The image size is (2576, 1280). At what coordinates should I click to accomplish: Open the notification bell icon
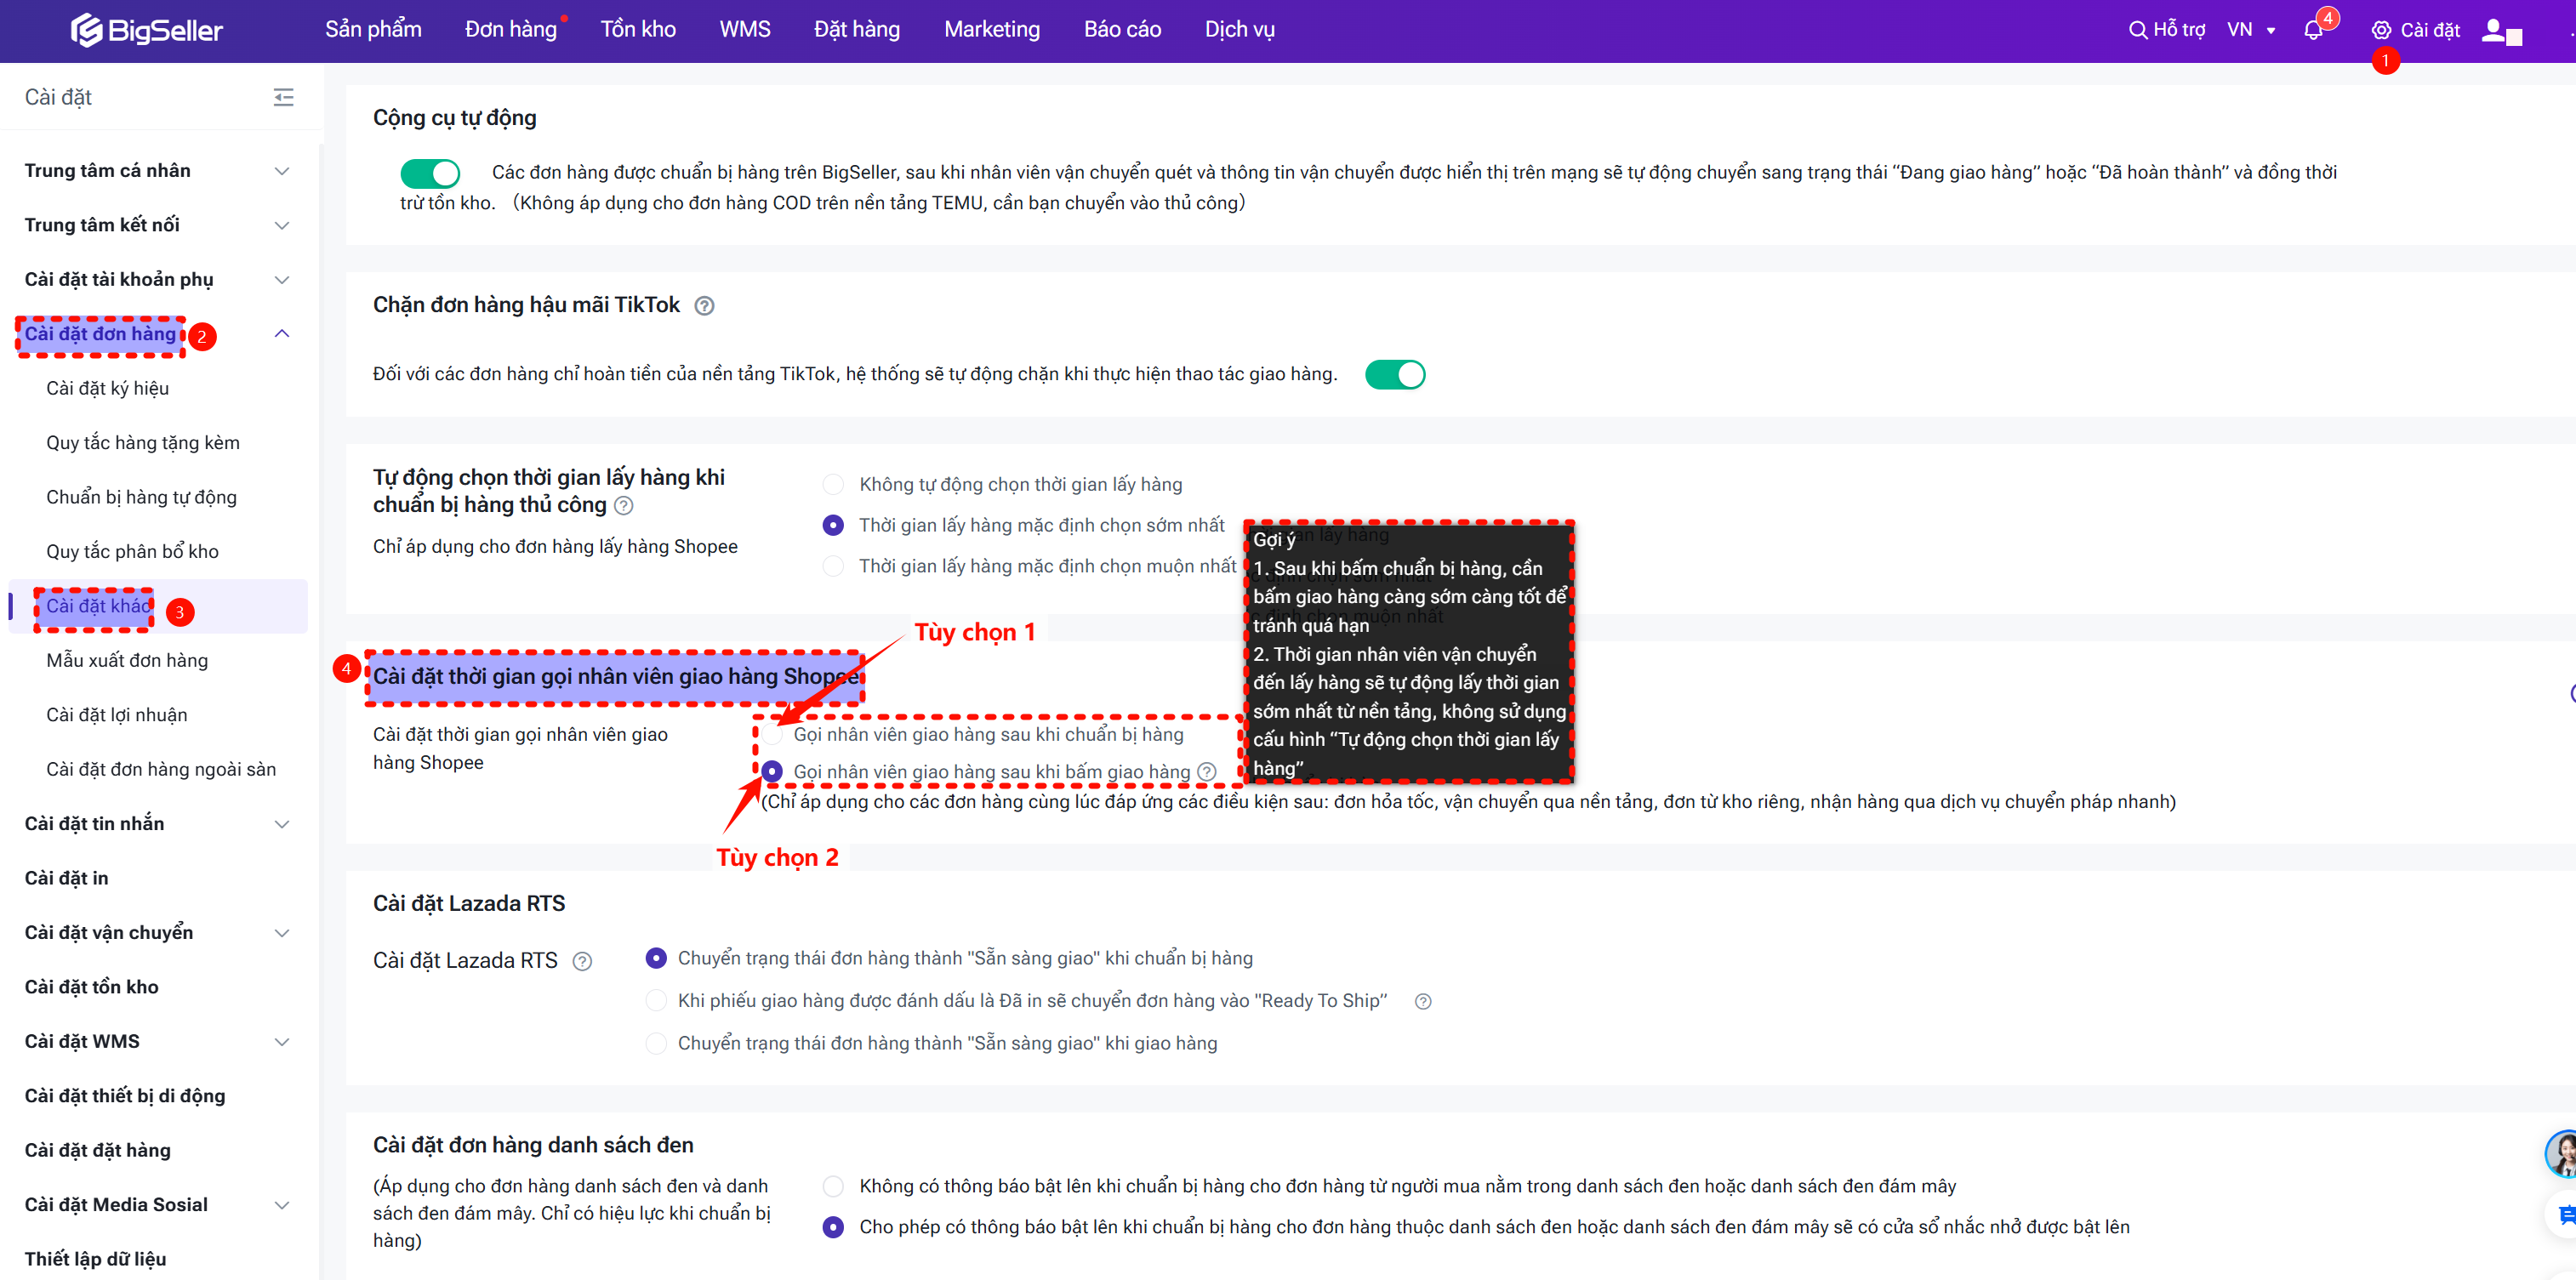[x=2312, y=30]
